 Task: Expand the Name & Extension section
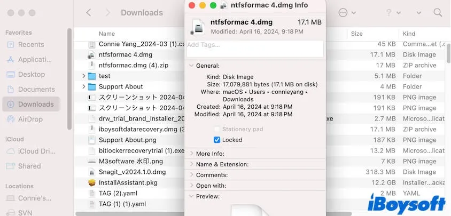[x=191, y=164]
